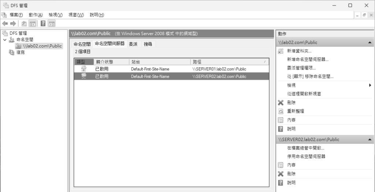Click the 重新整理 refresh icon
375x192 pixels.
281,111
